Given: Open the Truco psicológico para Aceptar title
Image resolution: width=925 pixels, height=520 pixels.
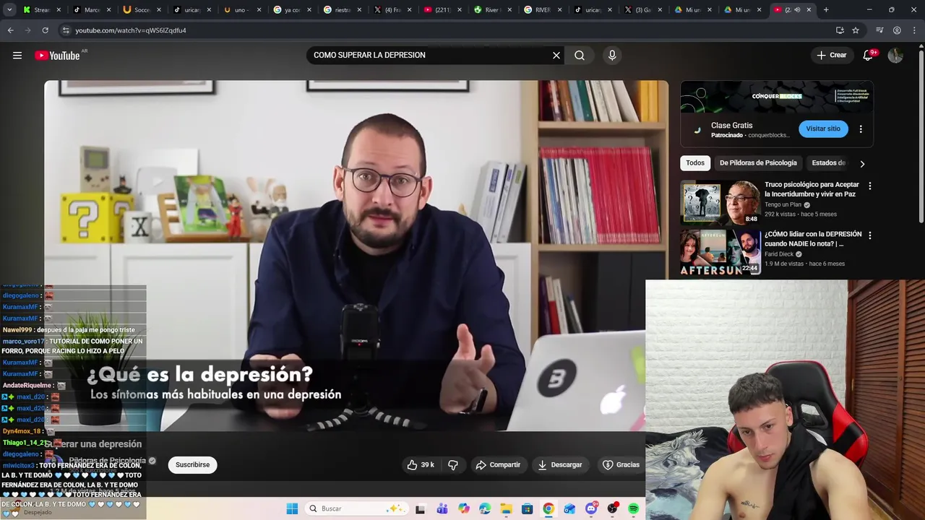Looking at the screenshot, I should 812,189.
